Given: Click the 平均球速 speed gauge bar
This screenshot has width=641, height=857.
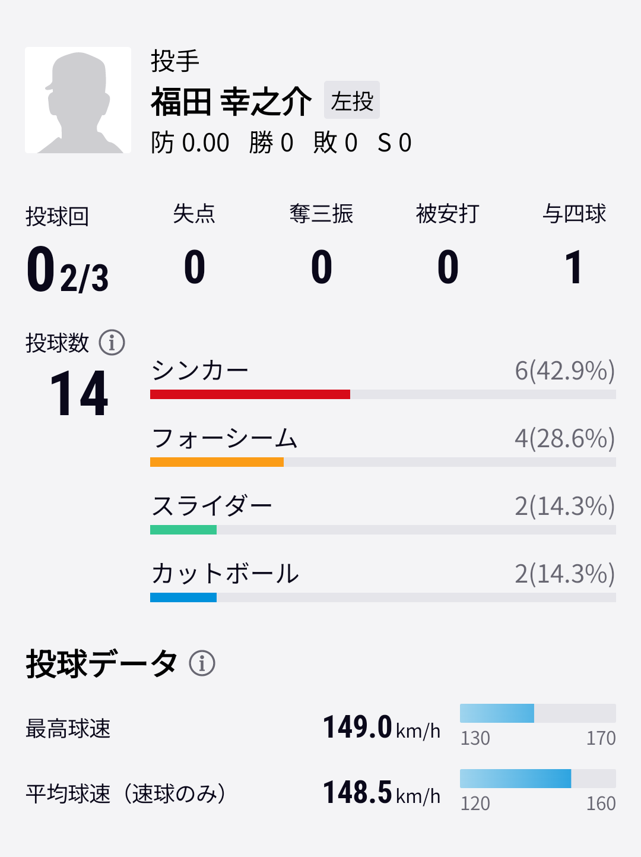Looking at the screenshot, I should (x=537, y=779).
